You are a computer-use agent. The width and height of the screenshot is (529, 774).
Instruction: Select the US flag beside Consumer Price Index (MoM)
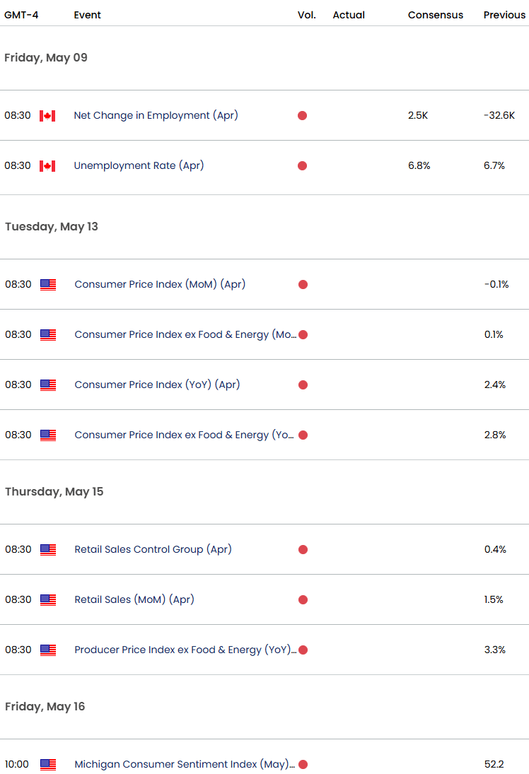[47, 284]
